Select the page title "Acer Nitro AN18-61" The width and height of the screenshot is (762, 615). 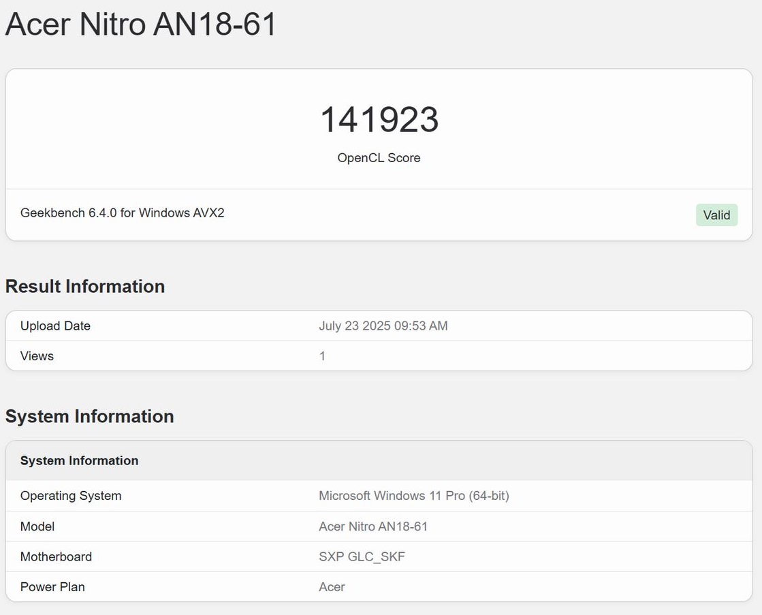(141, 24)
